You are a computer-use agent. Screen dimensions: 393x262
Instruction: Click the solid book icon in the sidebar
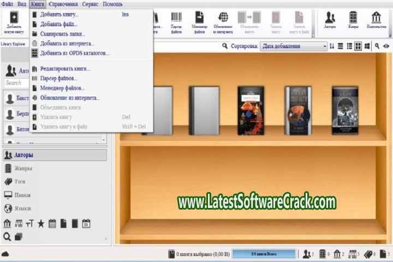[x=75, y=223]
